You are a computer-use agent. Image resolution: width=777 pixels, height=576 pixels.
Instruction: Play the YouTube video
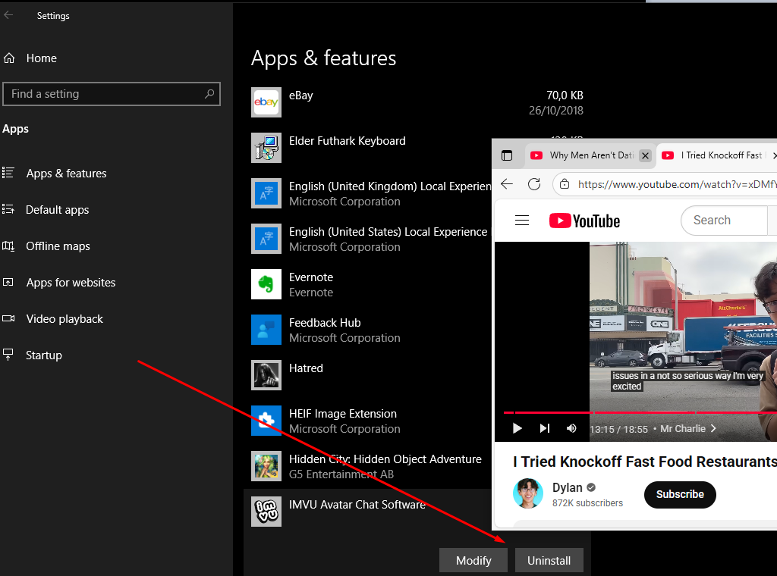[517, 428]
